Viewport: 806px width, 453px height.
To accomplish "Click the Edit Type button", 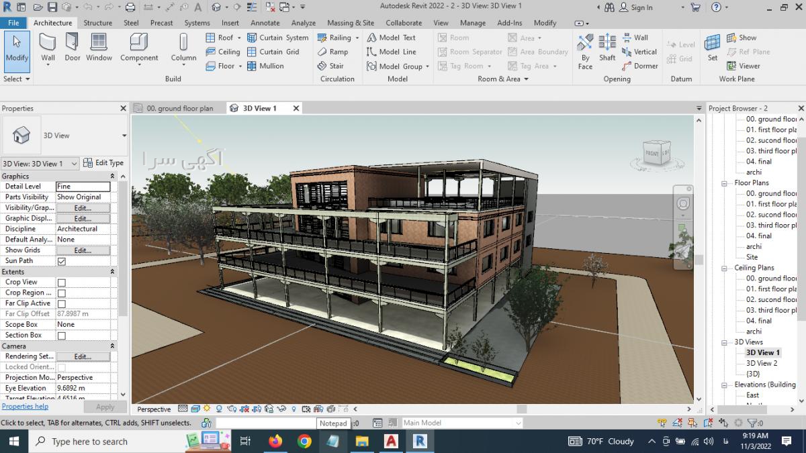I will (x=103, y=163).
